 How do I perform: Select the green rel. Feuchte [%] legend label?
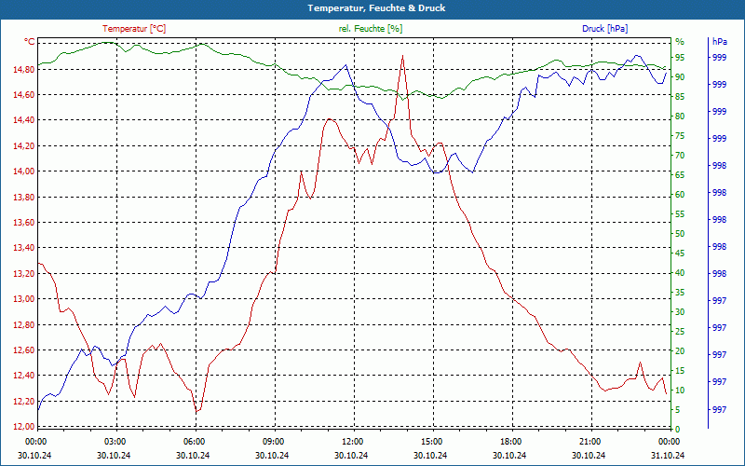tap(370, 29)
